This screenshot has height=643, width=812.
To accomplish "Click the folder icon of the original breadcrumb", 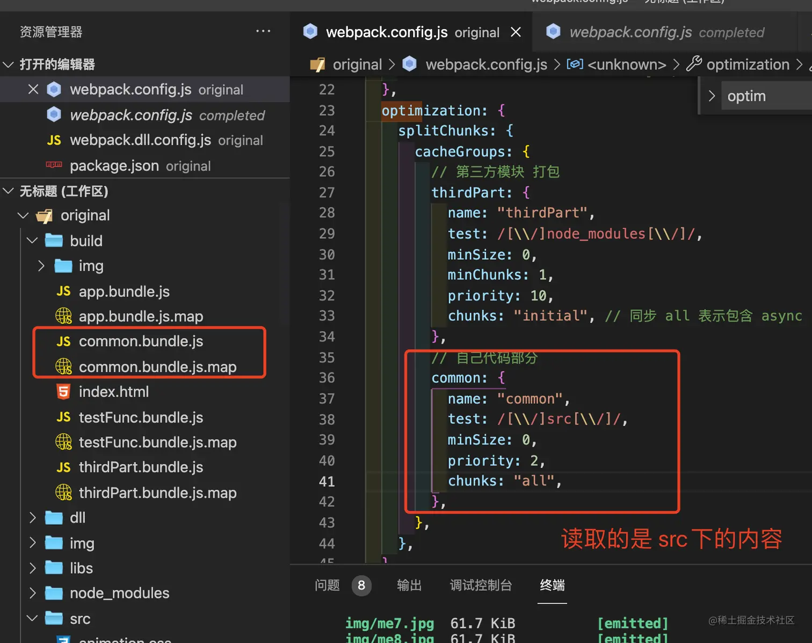I will (x=317, y=65).
